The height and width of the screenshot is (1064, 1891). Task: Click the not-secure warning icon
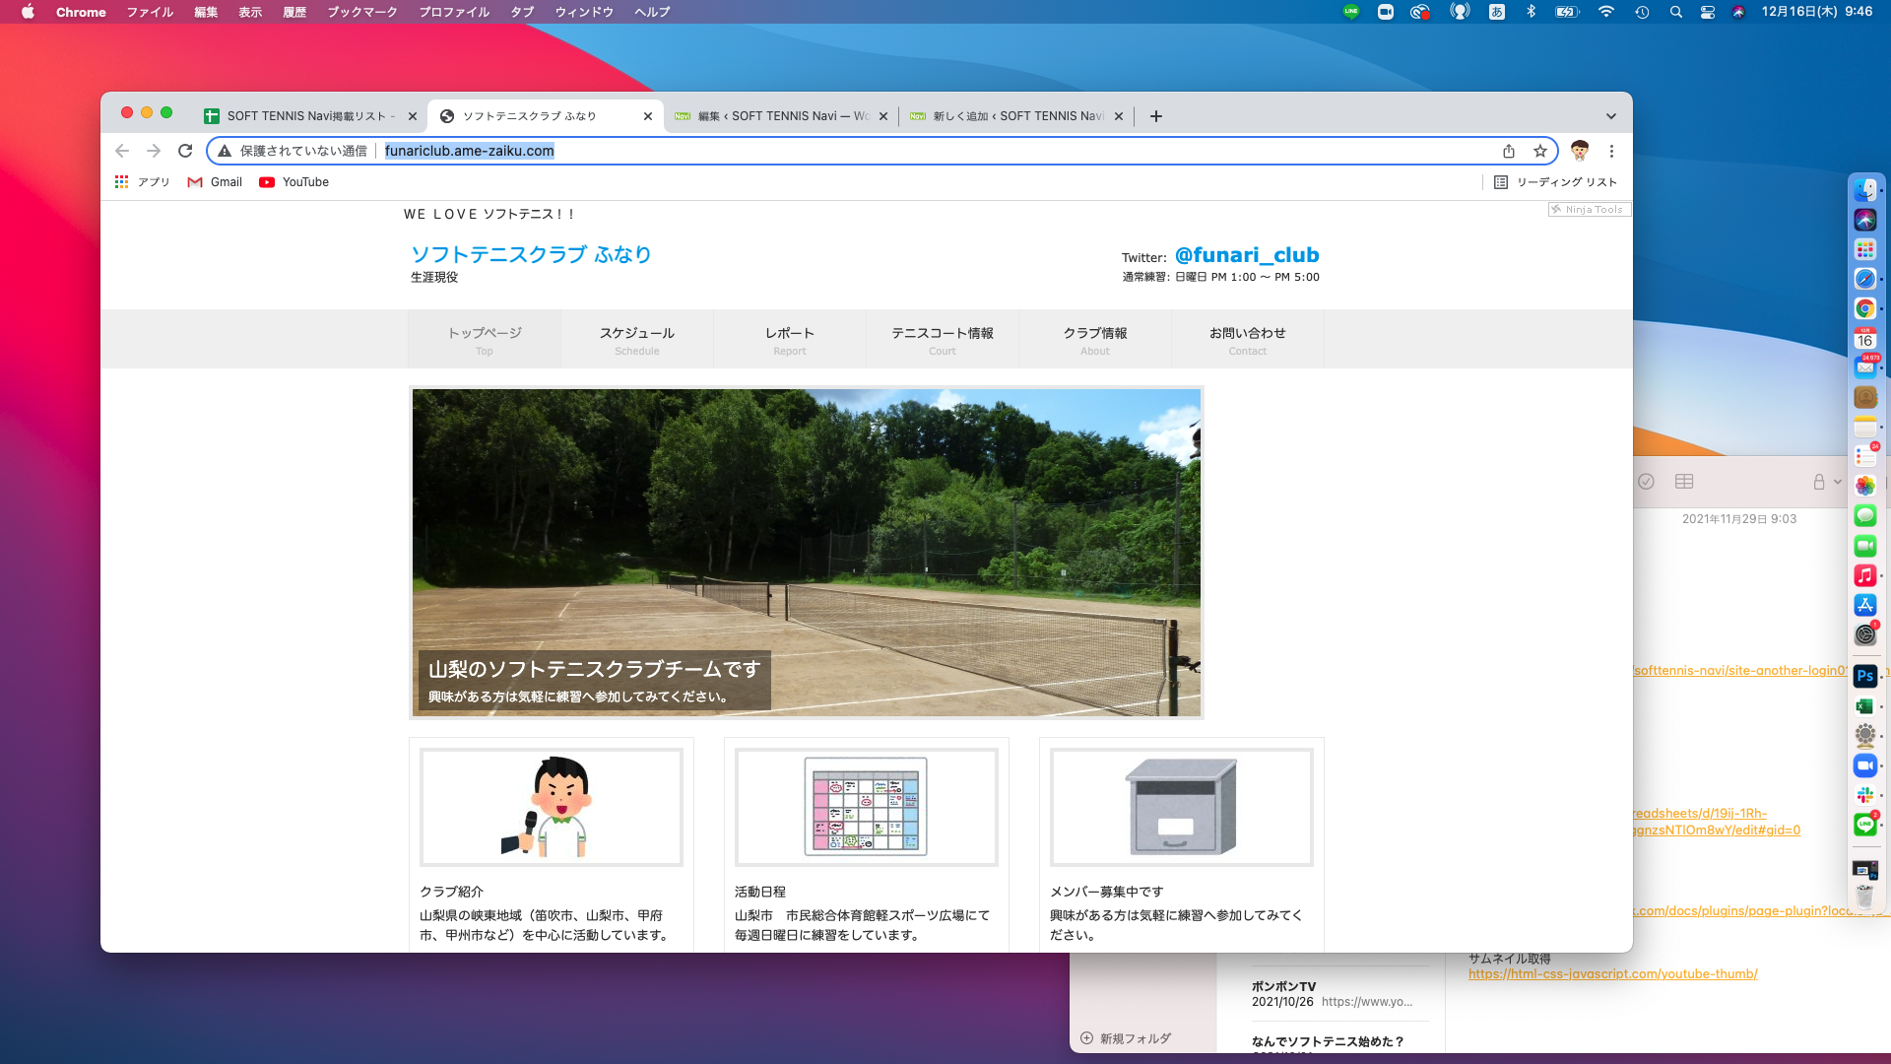click(225, 151)
